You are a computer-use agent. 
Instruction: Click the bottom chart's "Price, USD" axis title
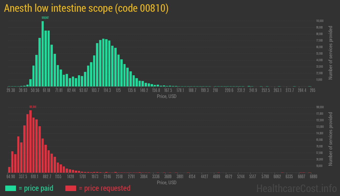tap(167, 182)
